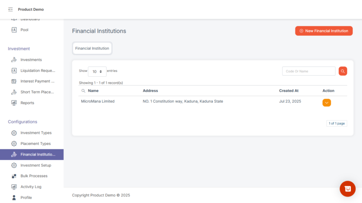
Task: Open the show entries count dropdown
Action: (x=97, y=72)
